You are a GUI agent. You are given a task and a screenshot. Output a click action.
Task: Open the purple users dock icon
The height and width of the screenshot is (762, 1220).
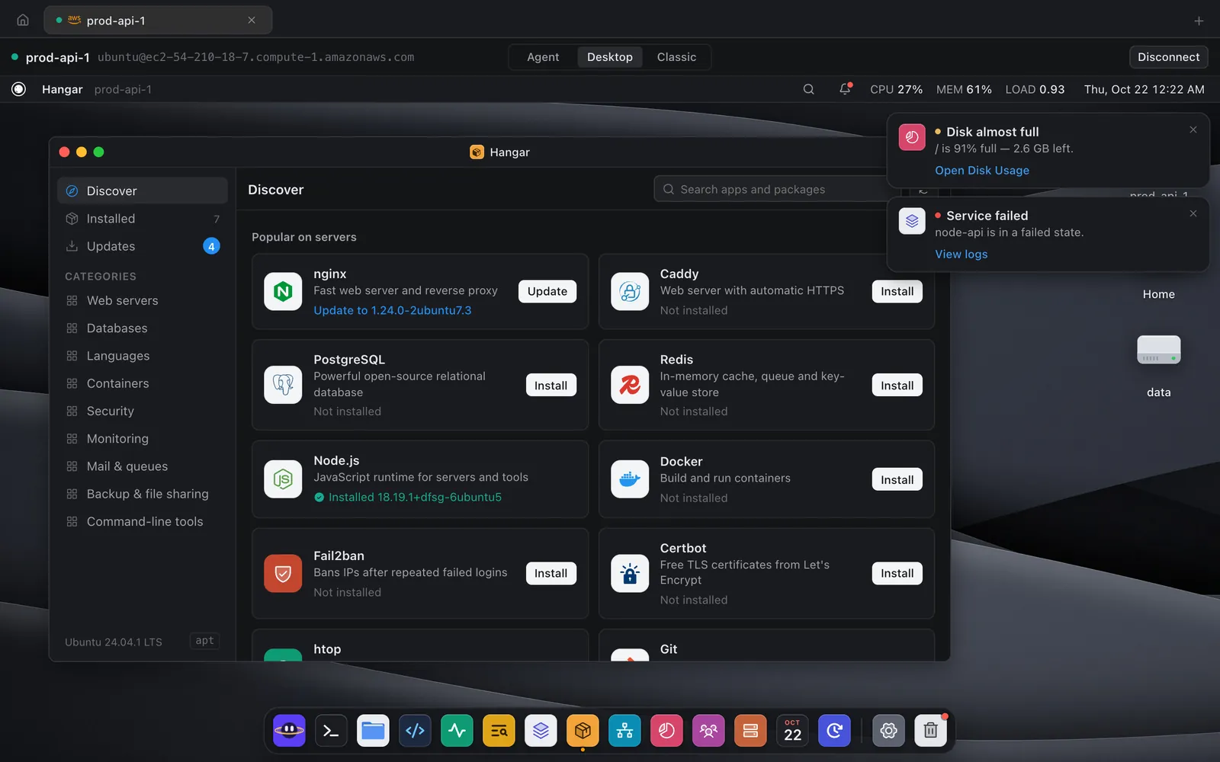pos(708,731)
